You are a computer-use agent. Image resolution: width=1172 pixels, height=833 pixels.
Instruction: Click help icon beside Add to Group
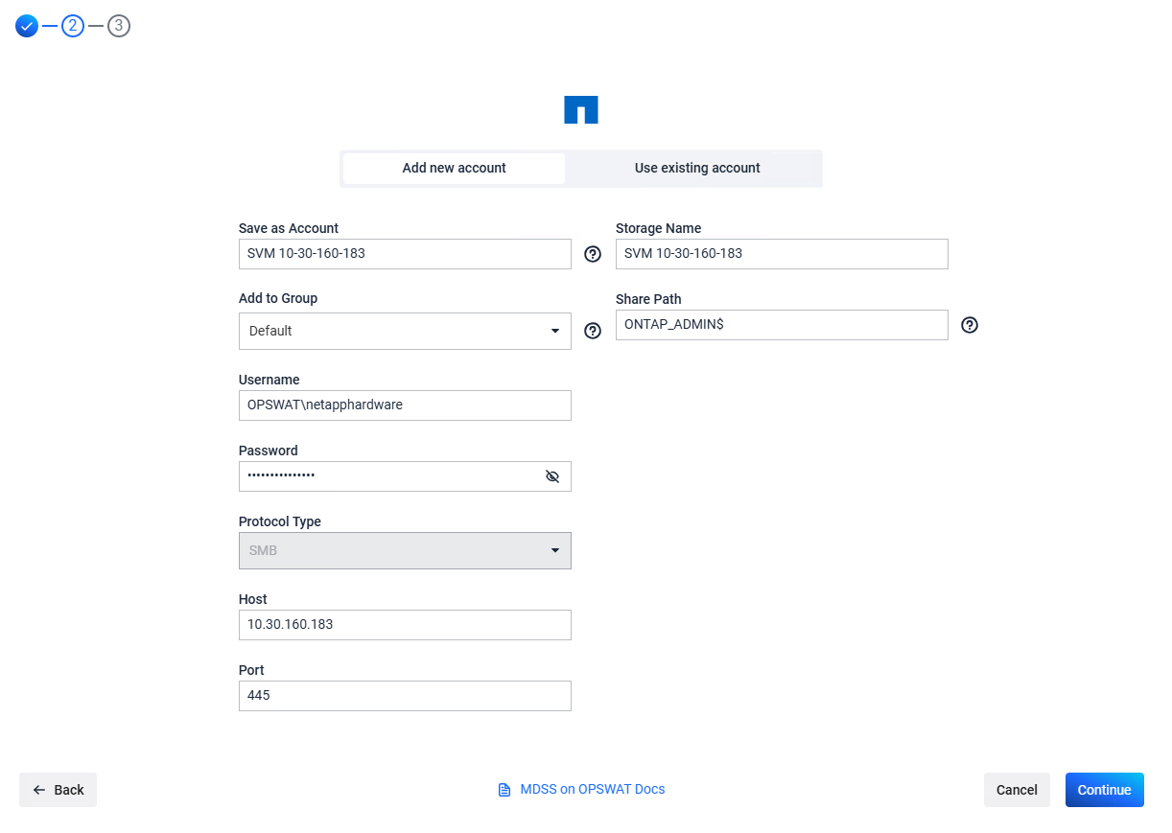coord(593,331)
